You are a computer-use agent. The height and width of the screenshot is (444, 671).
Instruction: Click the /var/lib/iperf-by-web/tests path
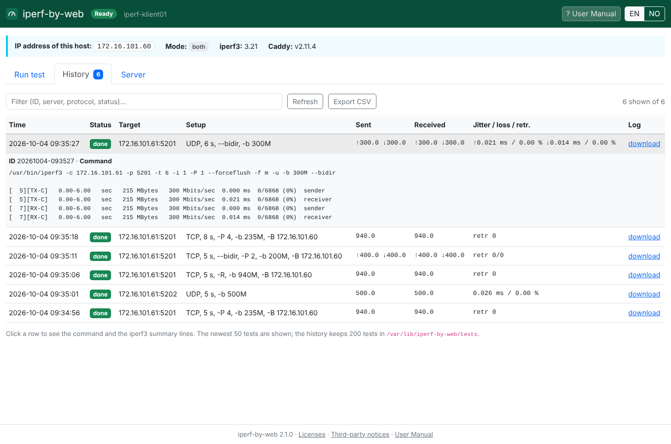tap(432, 334)
